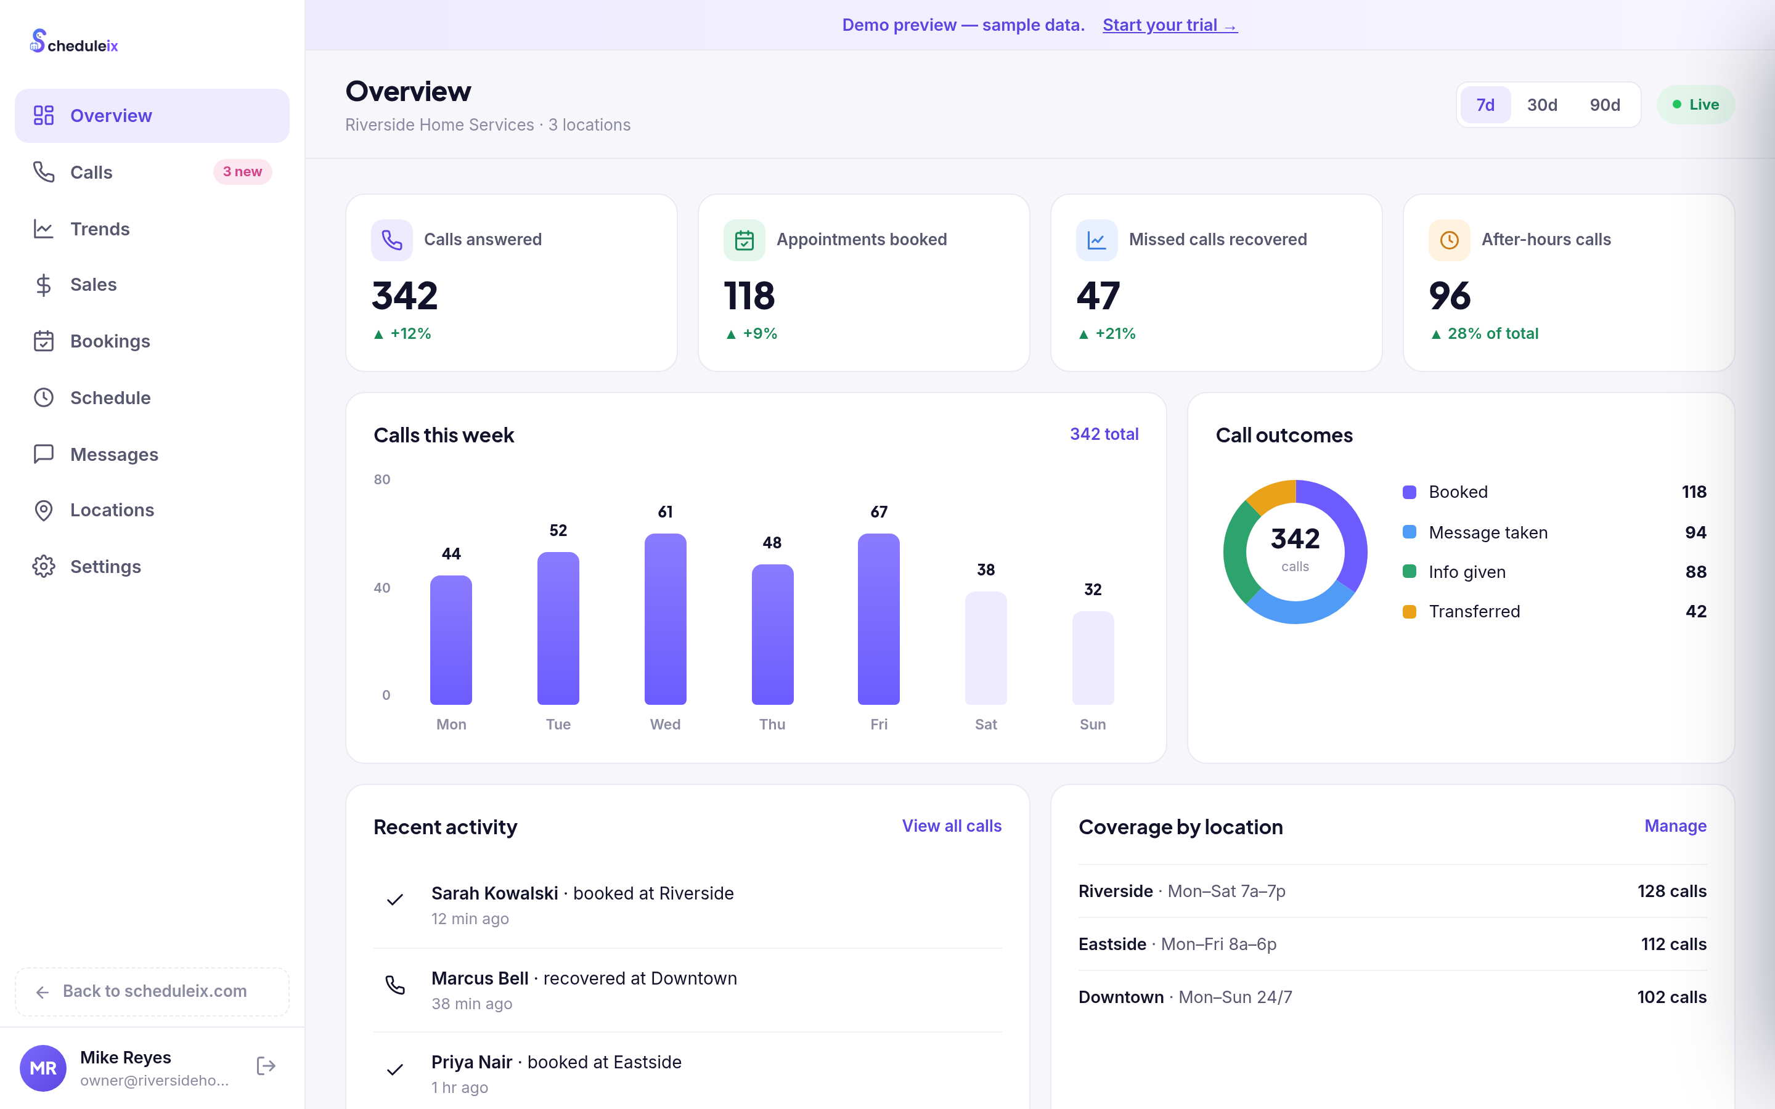Switch to the 30d time range
The image size is (1775, 1109).
[1542, 105]
